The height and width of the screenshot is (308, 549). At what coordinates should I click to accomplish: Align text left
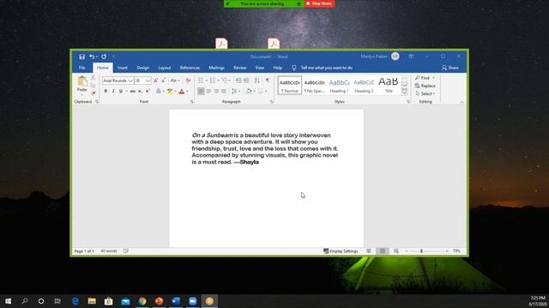(201, 92)
